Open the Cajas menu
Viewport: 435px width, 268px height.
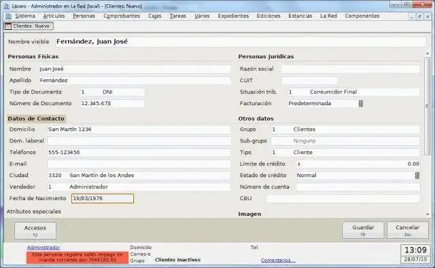pos(154,16)
